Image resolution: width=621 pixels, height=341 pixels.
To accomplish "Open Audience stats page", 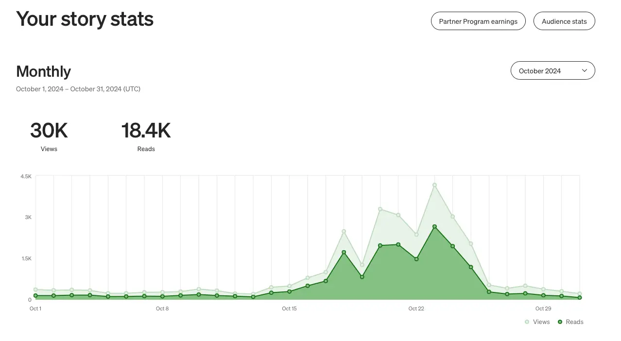I will [x=564, y=21].
